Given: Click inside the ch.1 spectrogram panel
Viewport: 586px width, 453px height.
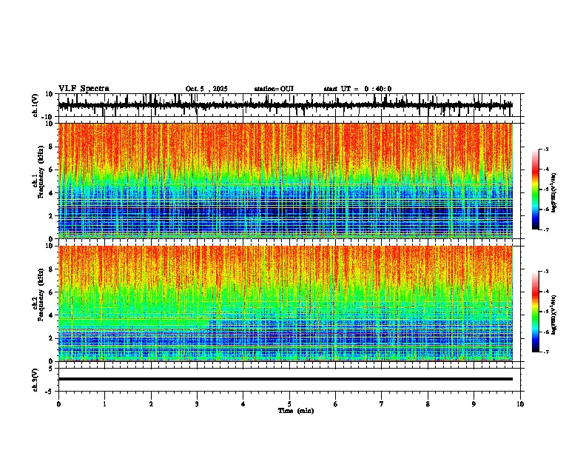Looking at the screenshot, I should [x=286, y=181].
